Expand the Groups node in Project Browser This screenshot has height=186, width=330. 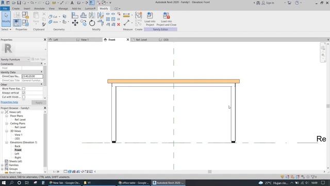(x=2, y=169)
